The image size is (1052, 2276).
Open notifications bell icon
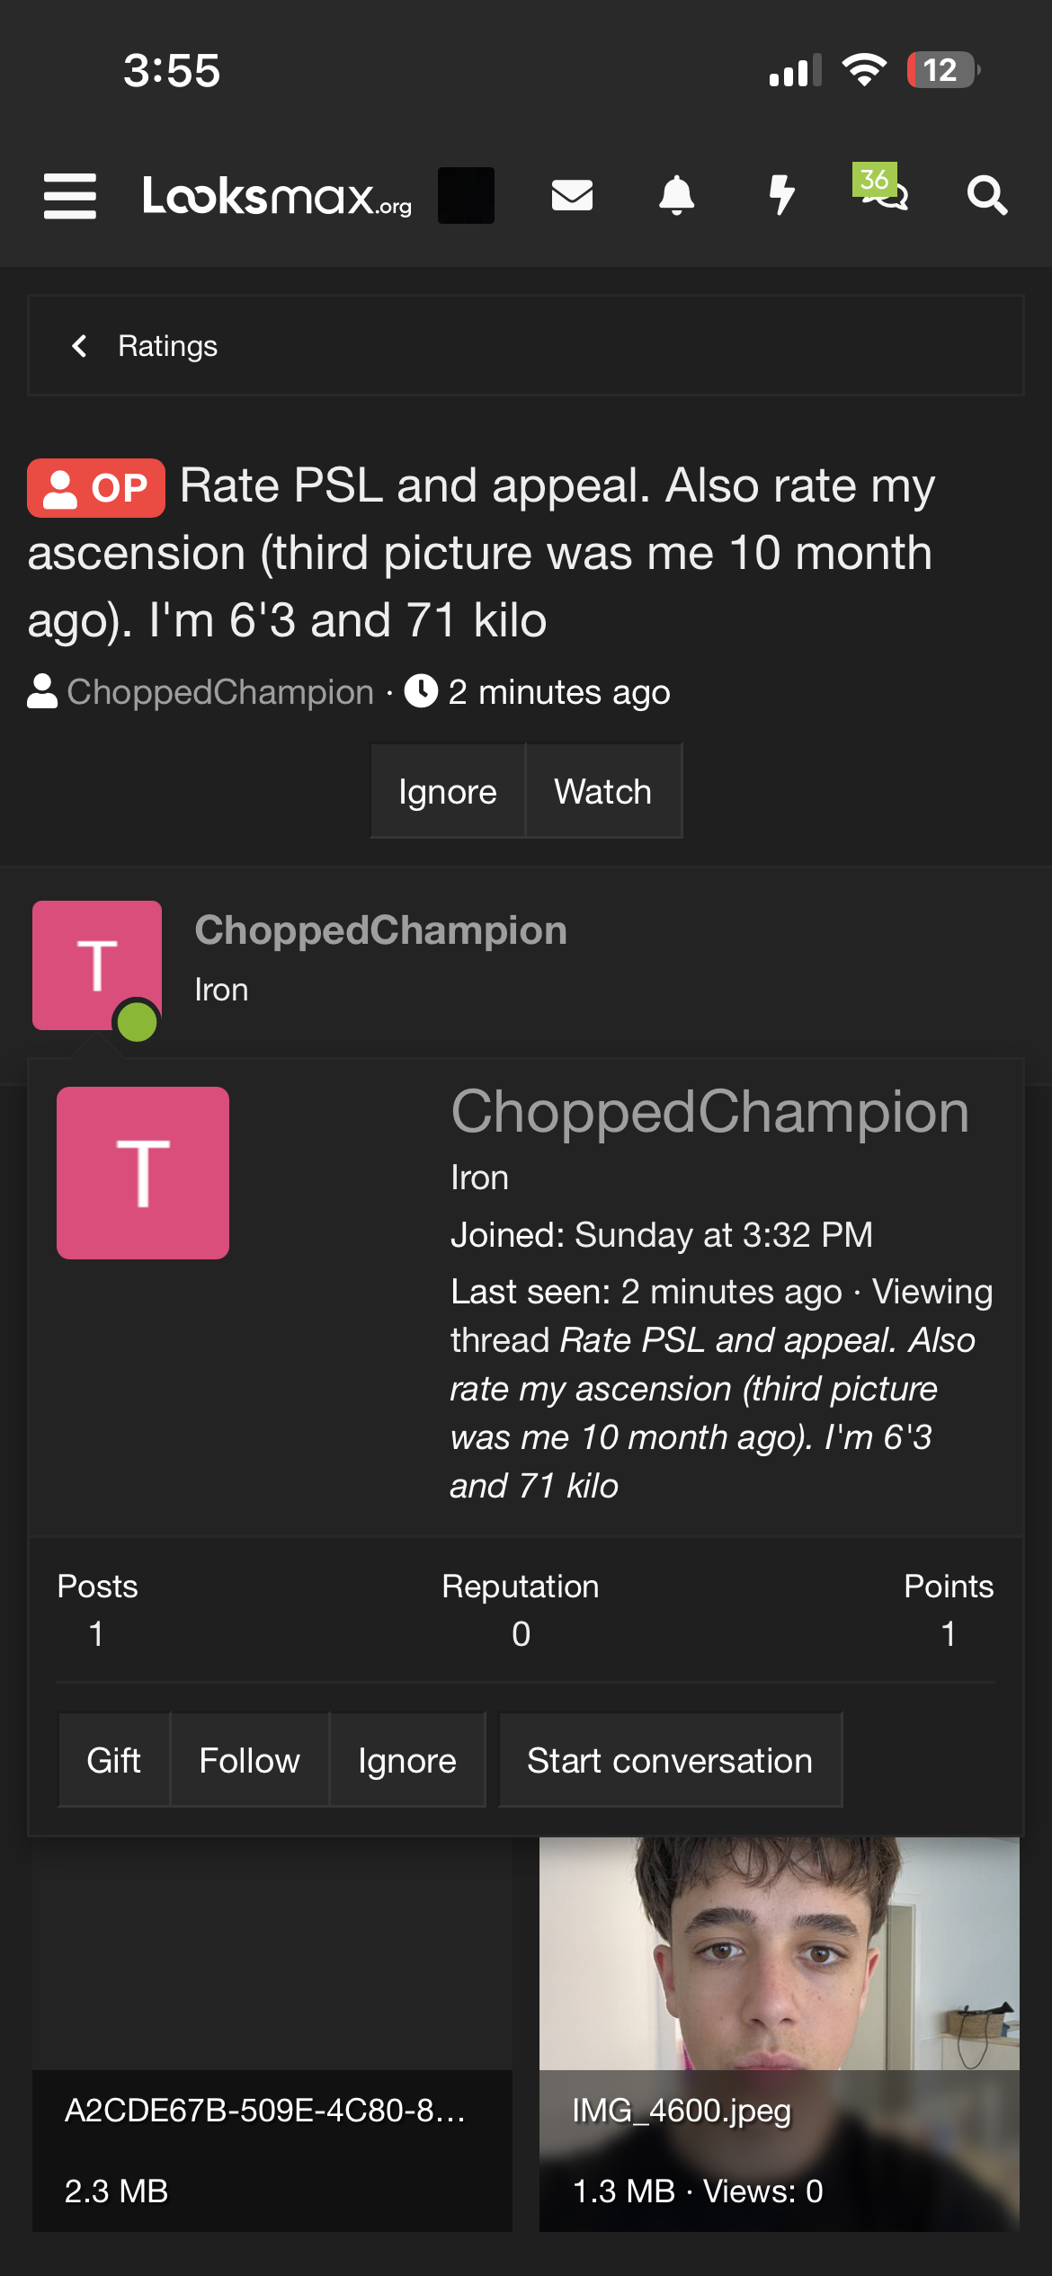click(x=677, y=195)
